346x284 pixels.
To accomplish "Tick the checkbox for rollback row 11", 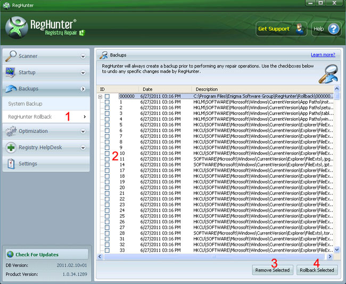I will click(107, 158).
